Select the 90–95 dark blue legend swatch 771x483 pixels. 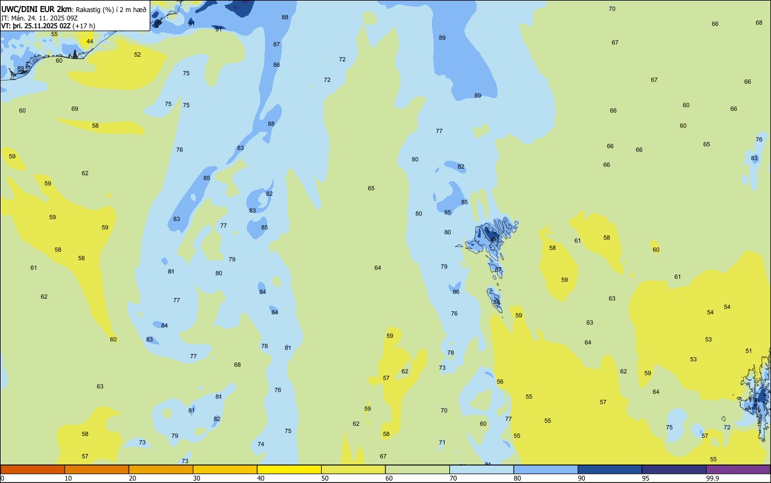point(610,469)
